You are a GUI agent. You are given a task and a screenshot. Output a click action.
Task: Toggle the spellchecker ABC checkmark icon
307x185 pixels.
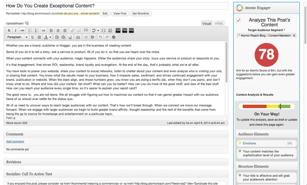coord(94,30)
